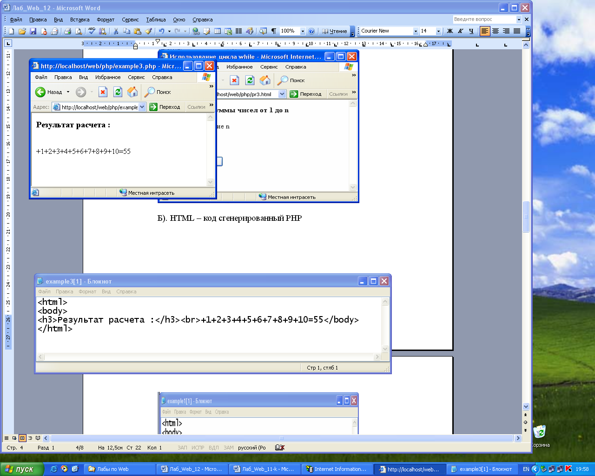Send the document by e-mail with the envelope icon

pos(54,31)
